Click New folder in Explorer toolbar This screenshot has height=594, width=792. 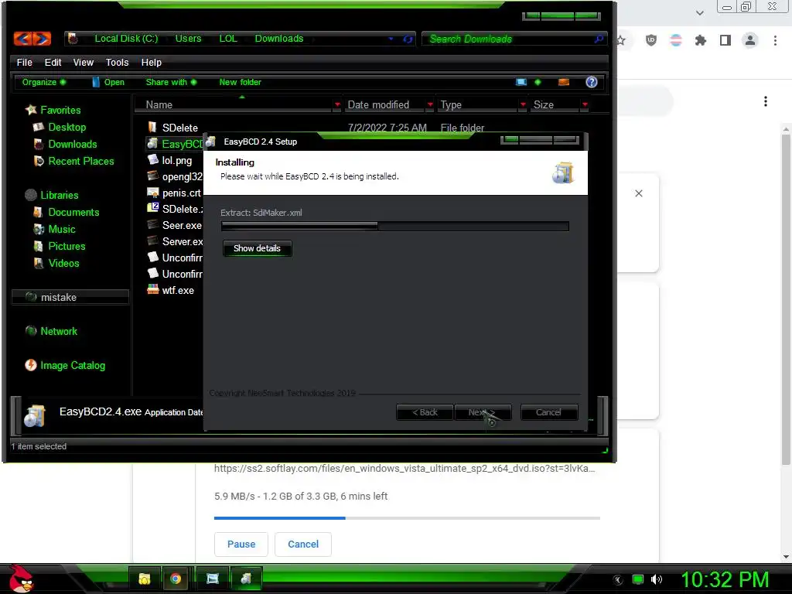coord(240,82)
